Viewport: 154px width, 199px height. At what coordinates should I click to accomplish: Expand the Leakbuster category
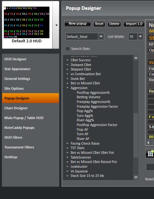67,166
